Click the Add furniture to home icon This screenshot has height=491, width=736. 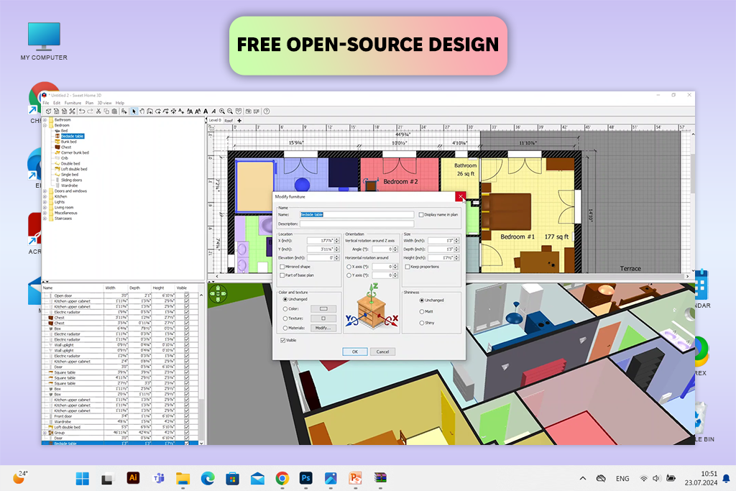[x=124, y=111]
